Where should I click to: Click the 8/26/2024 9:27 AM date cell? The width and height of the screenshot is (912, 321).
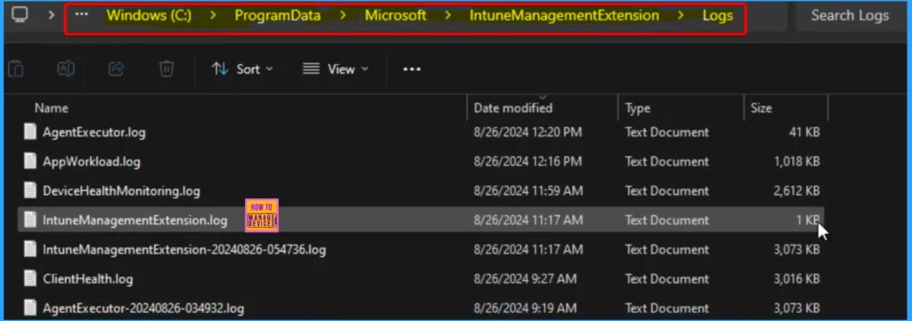pyautogui.click(x=525, y=279)
